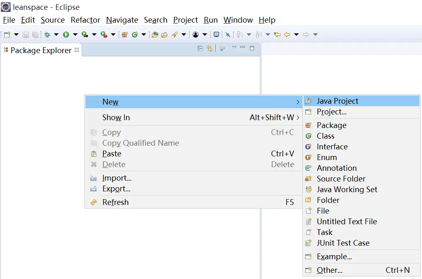Image resolution: width=422 pixels, height=279 pixels.
Task: Click the Last Edit Location icon
Action: [x=277, y=35]
